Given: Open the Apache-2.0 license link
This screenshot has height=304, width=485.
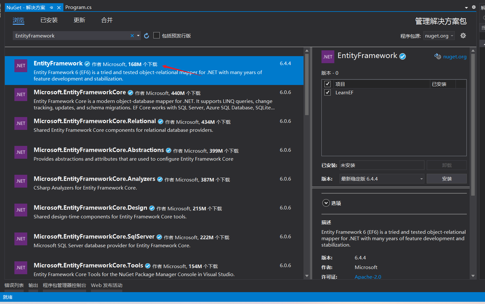Looking at the screenshot, I should 368,277.
